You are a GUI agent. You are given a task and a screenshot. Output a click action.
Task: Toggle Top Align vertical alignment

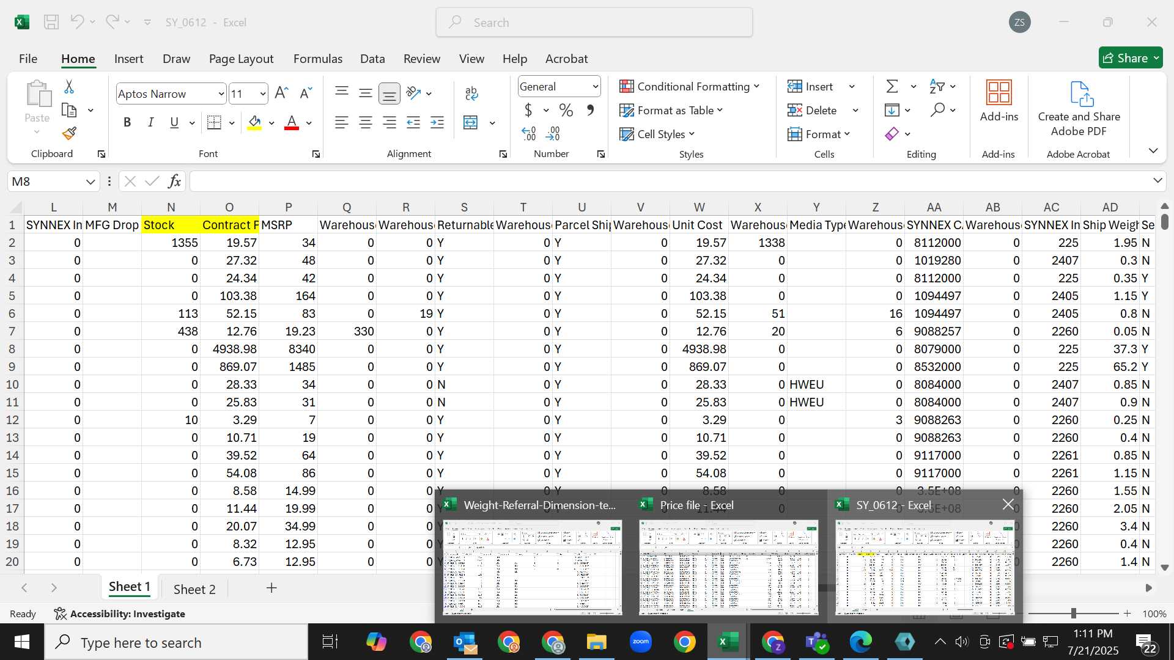tap(342, 93)
